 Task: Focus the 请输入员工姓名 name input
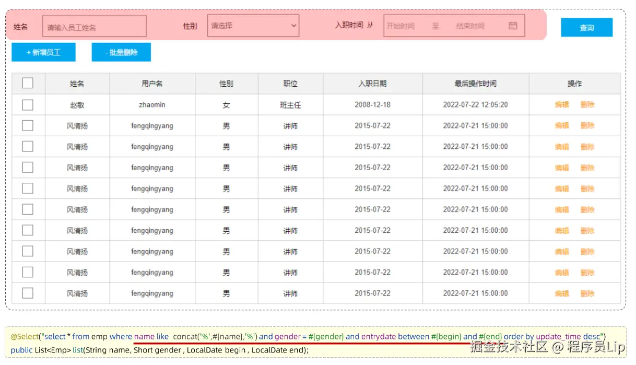94,26
